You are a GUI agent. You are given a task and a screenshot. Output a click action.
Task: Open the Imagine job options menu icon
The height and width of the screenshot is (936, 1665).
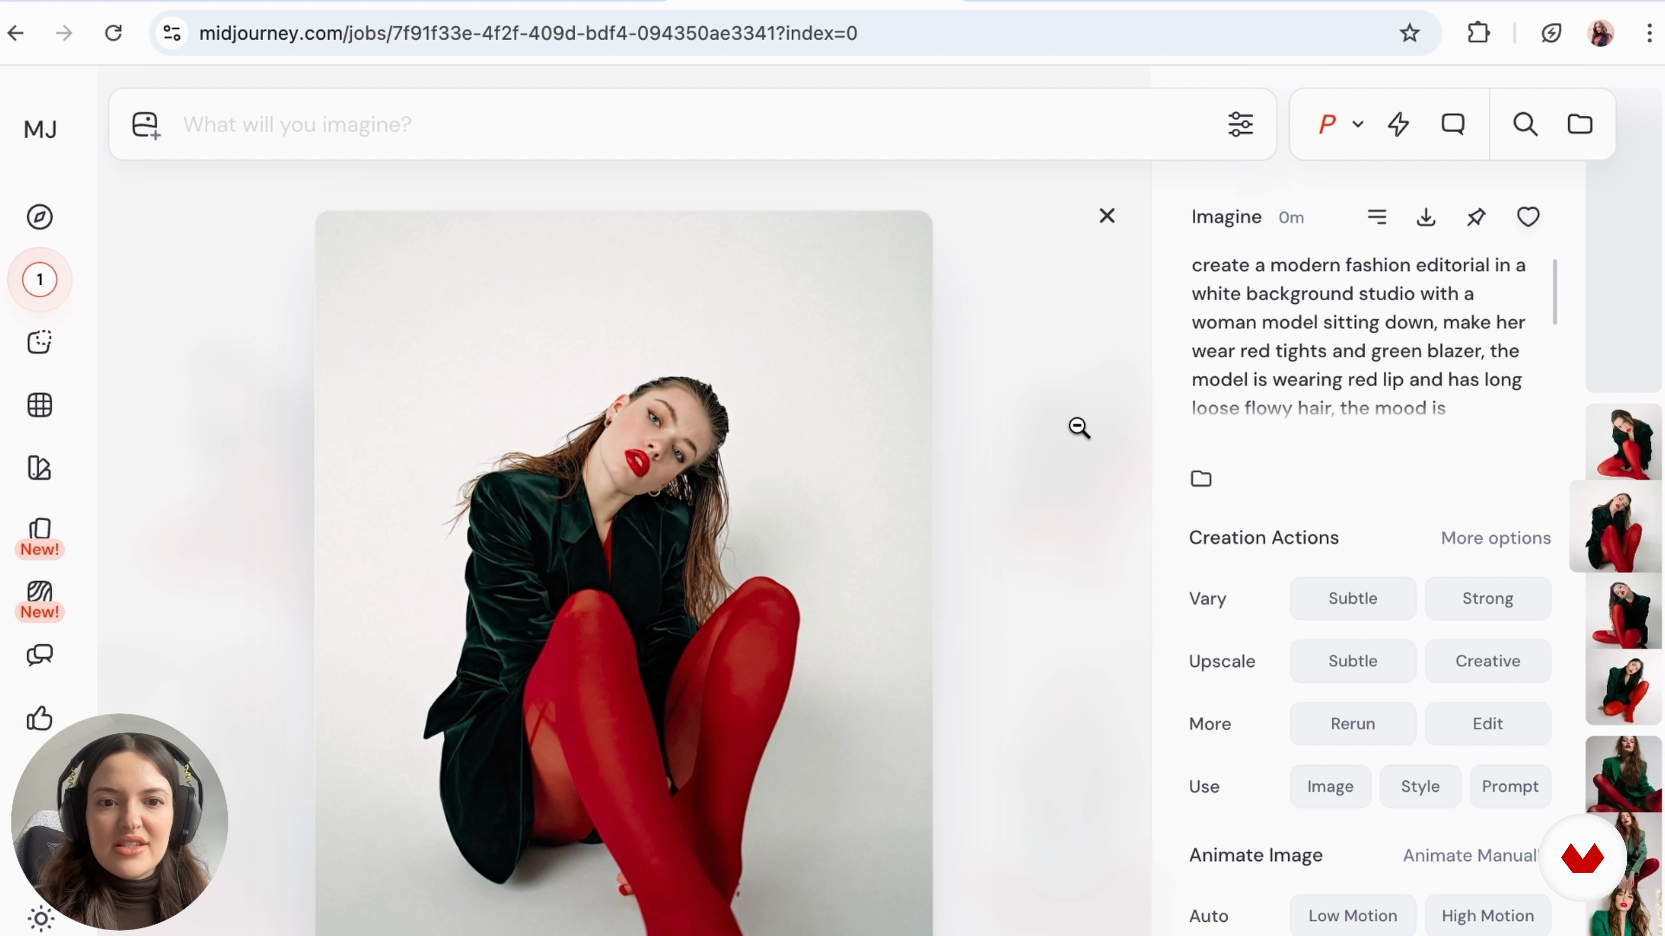coord(1377,217)
